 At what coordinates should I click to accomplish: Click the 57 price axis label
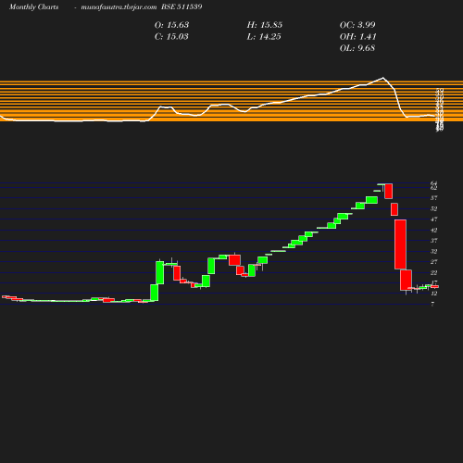click(434, 198)
